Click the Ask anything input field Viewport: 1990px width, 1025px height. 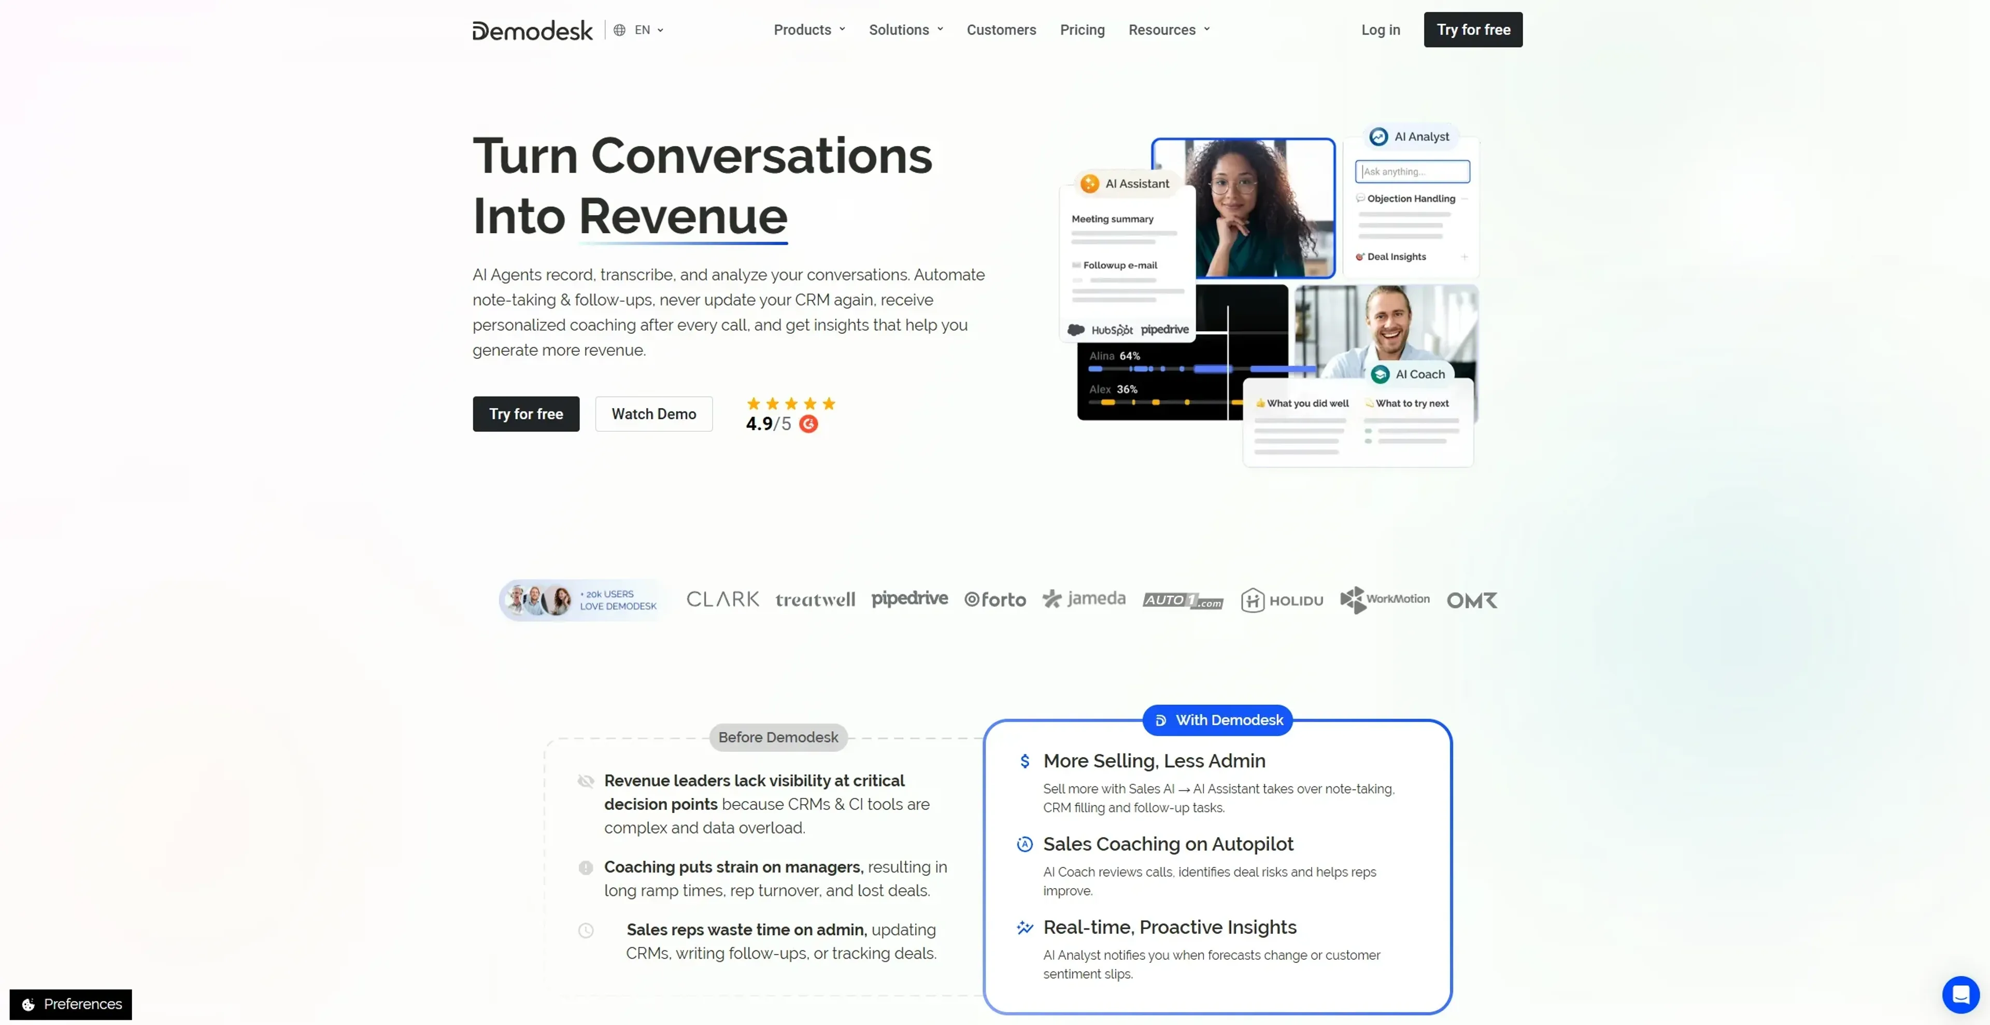tap(1412, 172)
